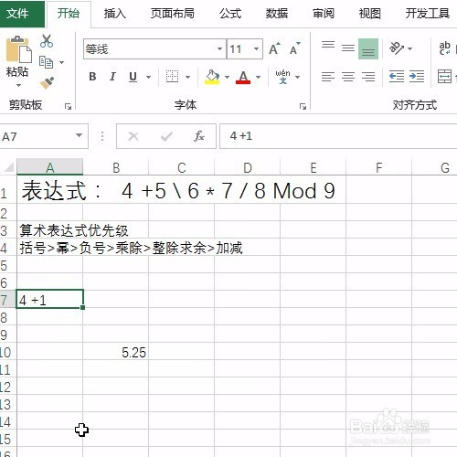Expand the Paste options arrow

18,86
